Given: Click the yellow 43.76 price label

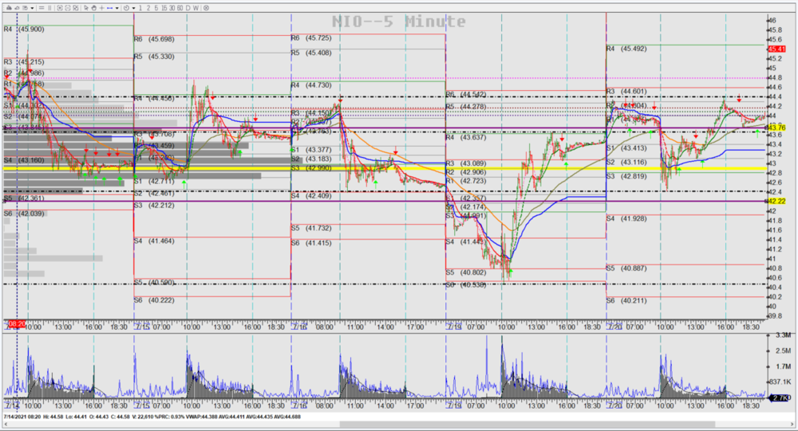Looking at the screenshot, I should (776, 127).
